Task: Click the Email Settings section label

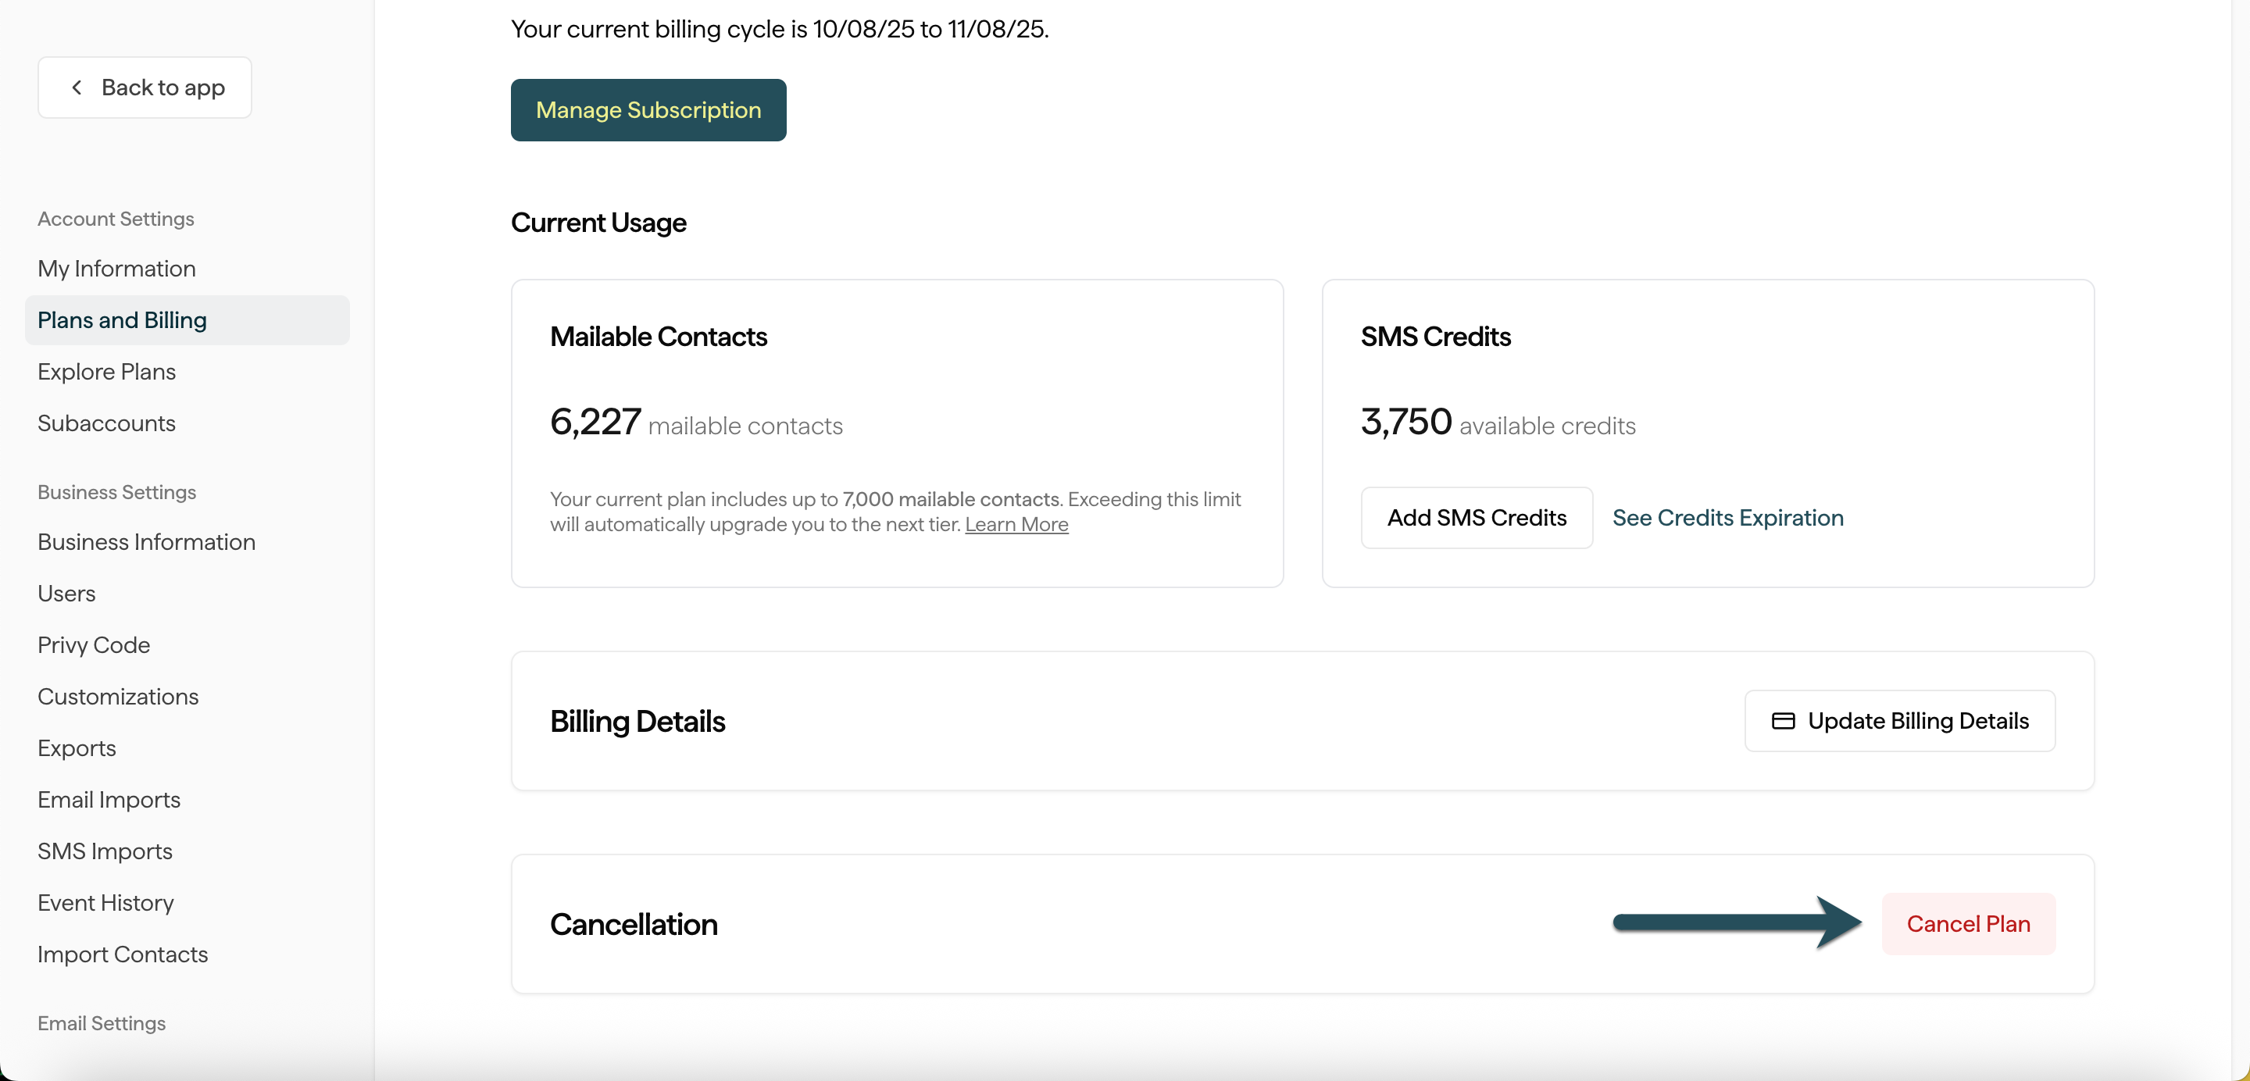Action: point(102,1023)
